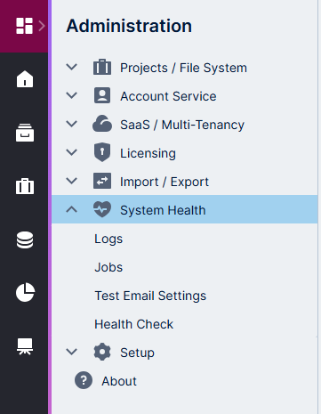Open Jobs under System Health

point(108,267)
